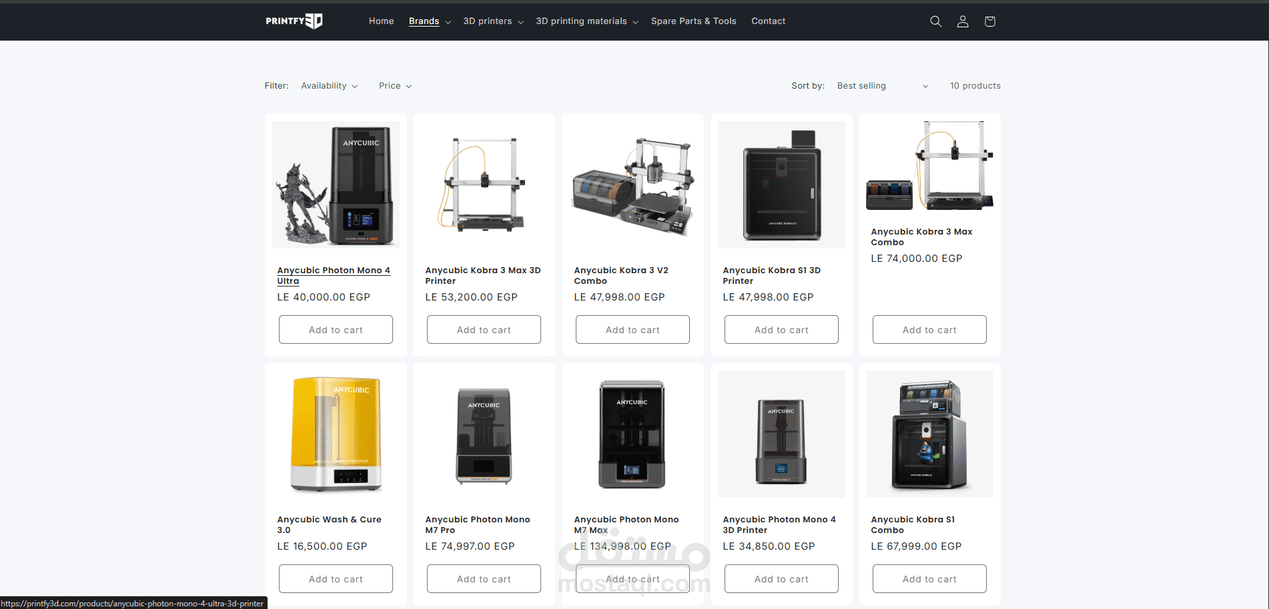Open the Best selling sort dropdown
This screenshot has height=609, width=1269.
click(882, 86)
